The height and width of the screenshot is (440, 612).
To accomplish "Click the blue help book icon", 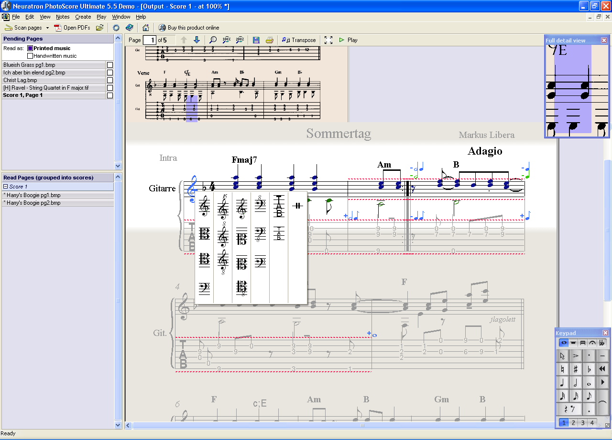I will pos(130,28).
